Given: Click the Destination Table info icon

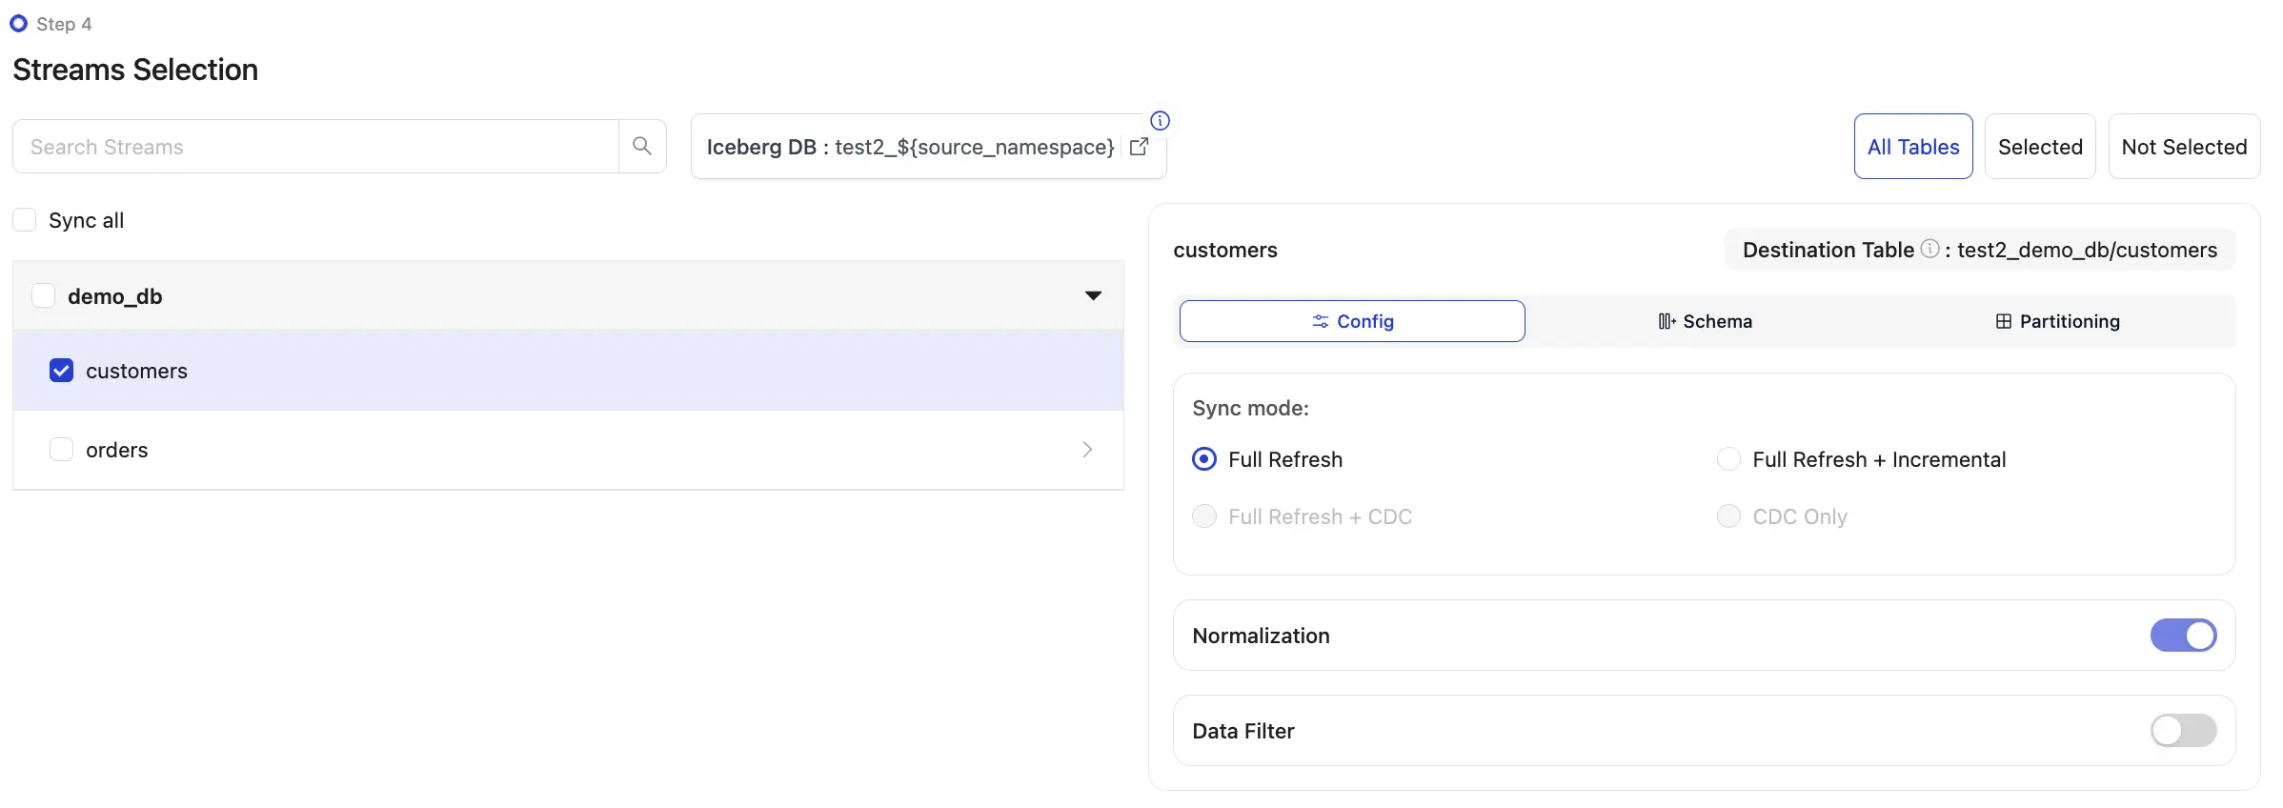Looking at the screenshot, I should point(1929,249).
